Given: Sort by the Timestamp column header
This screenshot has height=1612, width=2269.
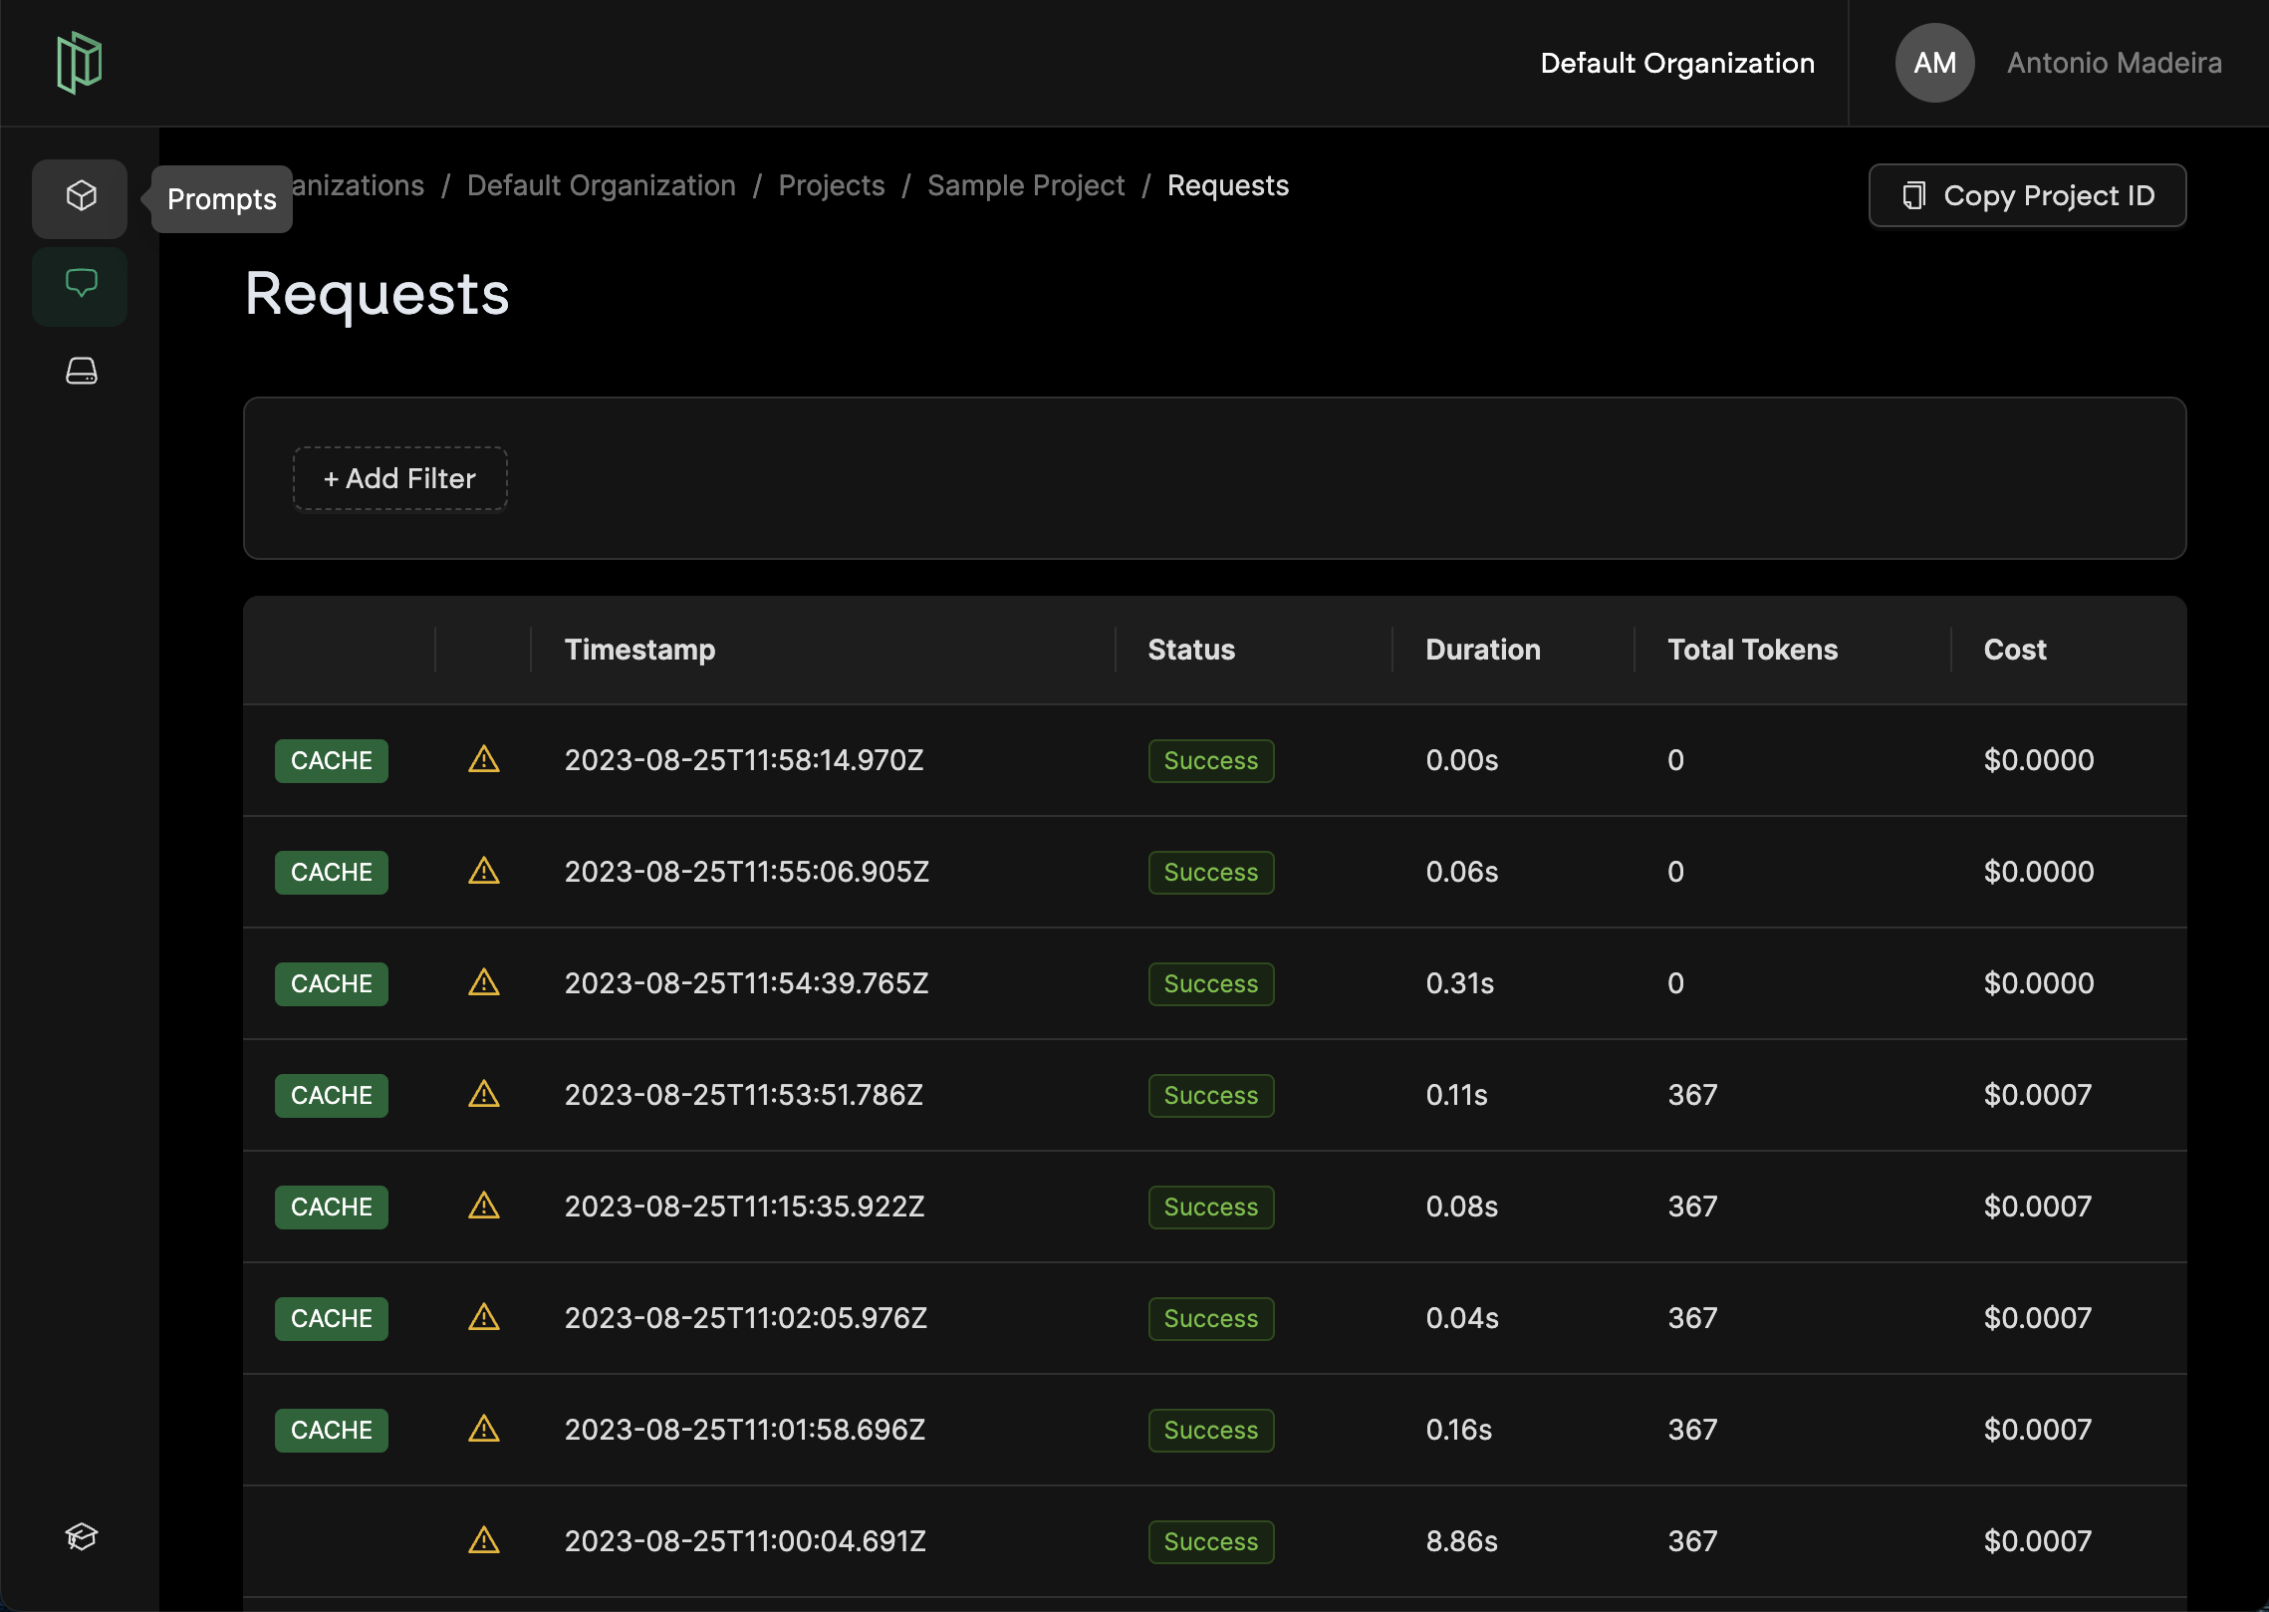Looking at the screenshot, I should click(639, 650).
